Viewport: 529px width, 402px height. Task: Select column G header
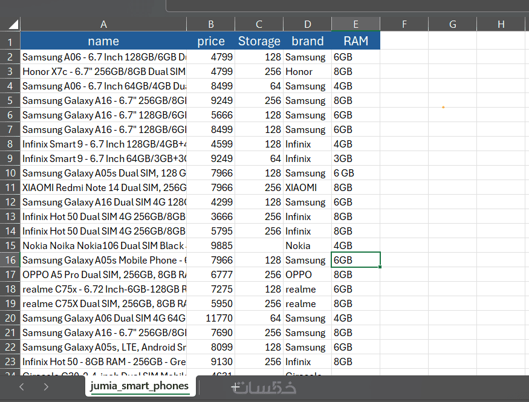pyautogui.click(x=452, y=24)
